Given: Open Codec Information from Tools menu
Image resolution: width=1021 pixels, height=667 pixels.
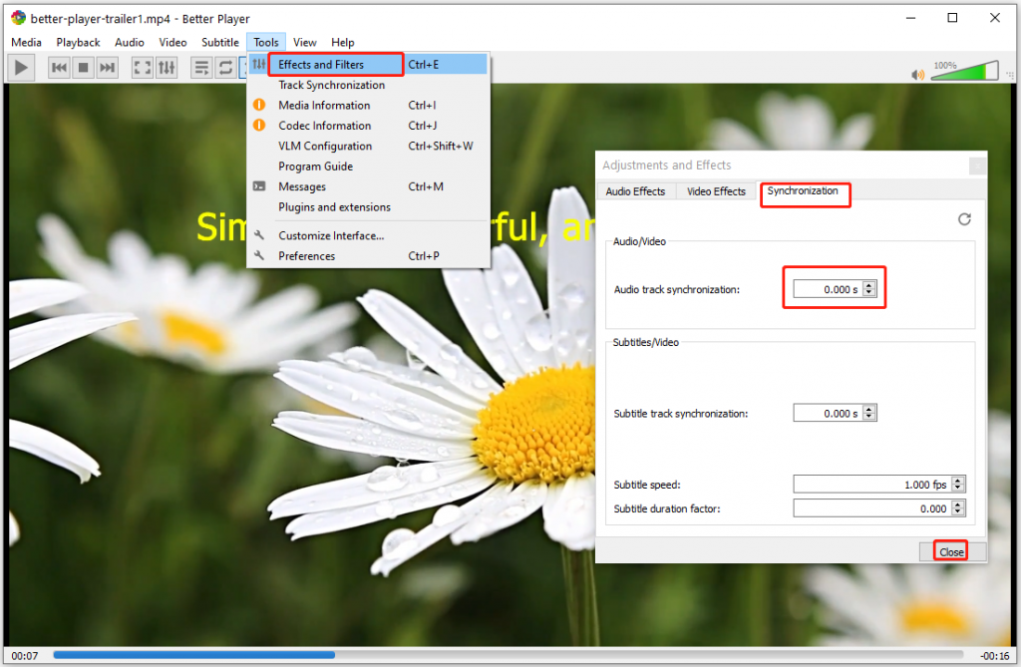Looking at the screenshot, I should [324, 126].
